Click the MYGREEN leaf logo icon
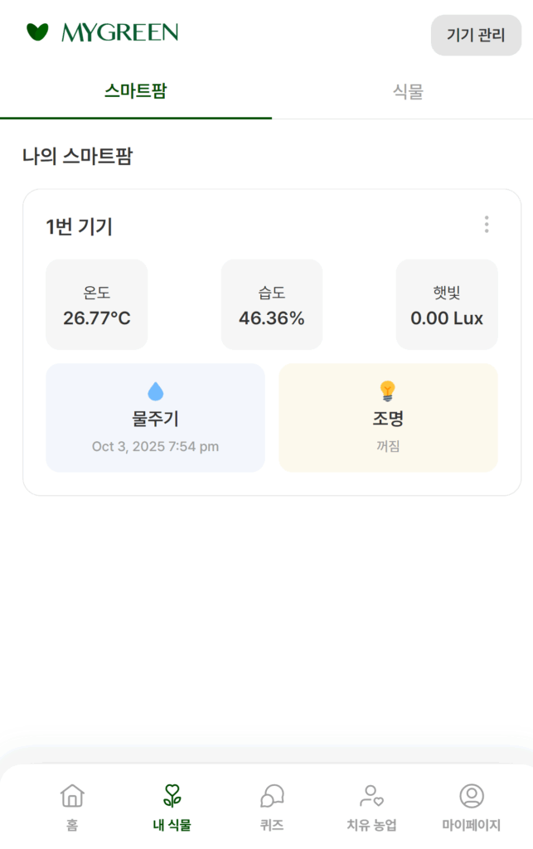Screen dimensions: 533x849 tap(37, 32)
